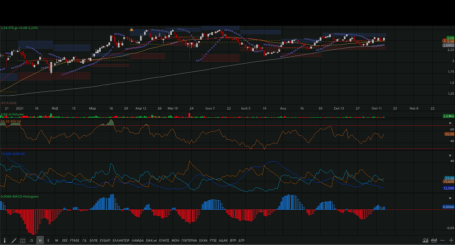This screenshot has width=455, height=245.
Task: Switch to the E weekly timeframe
Action: pyautogui.click(x=48, y=240)
